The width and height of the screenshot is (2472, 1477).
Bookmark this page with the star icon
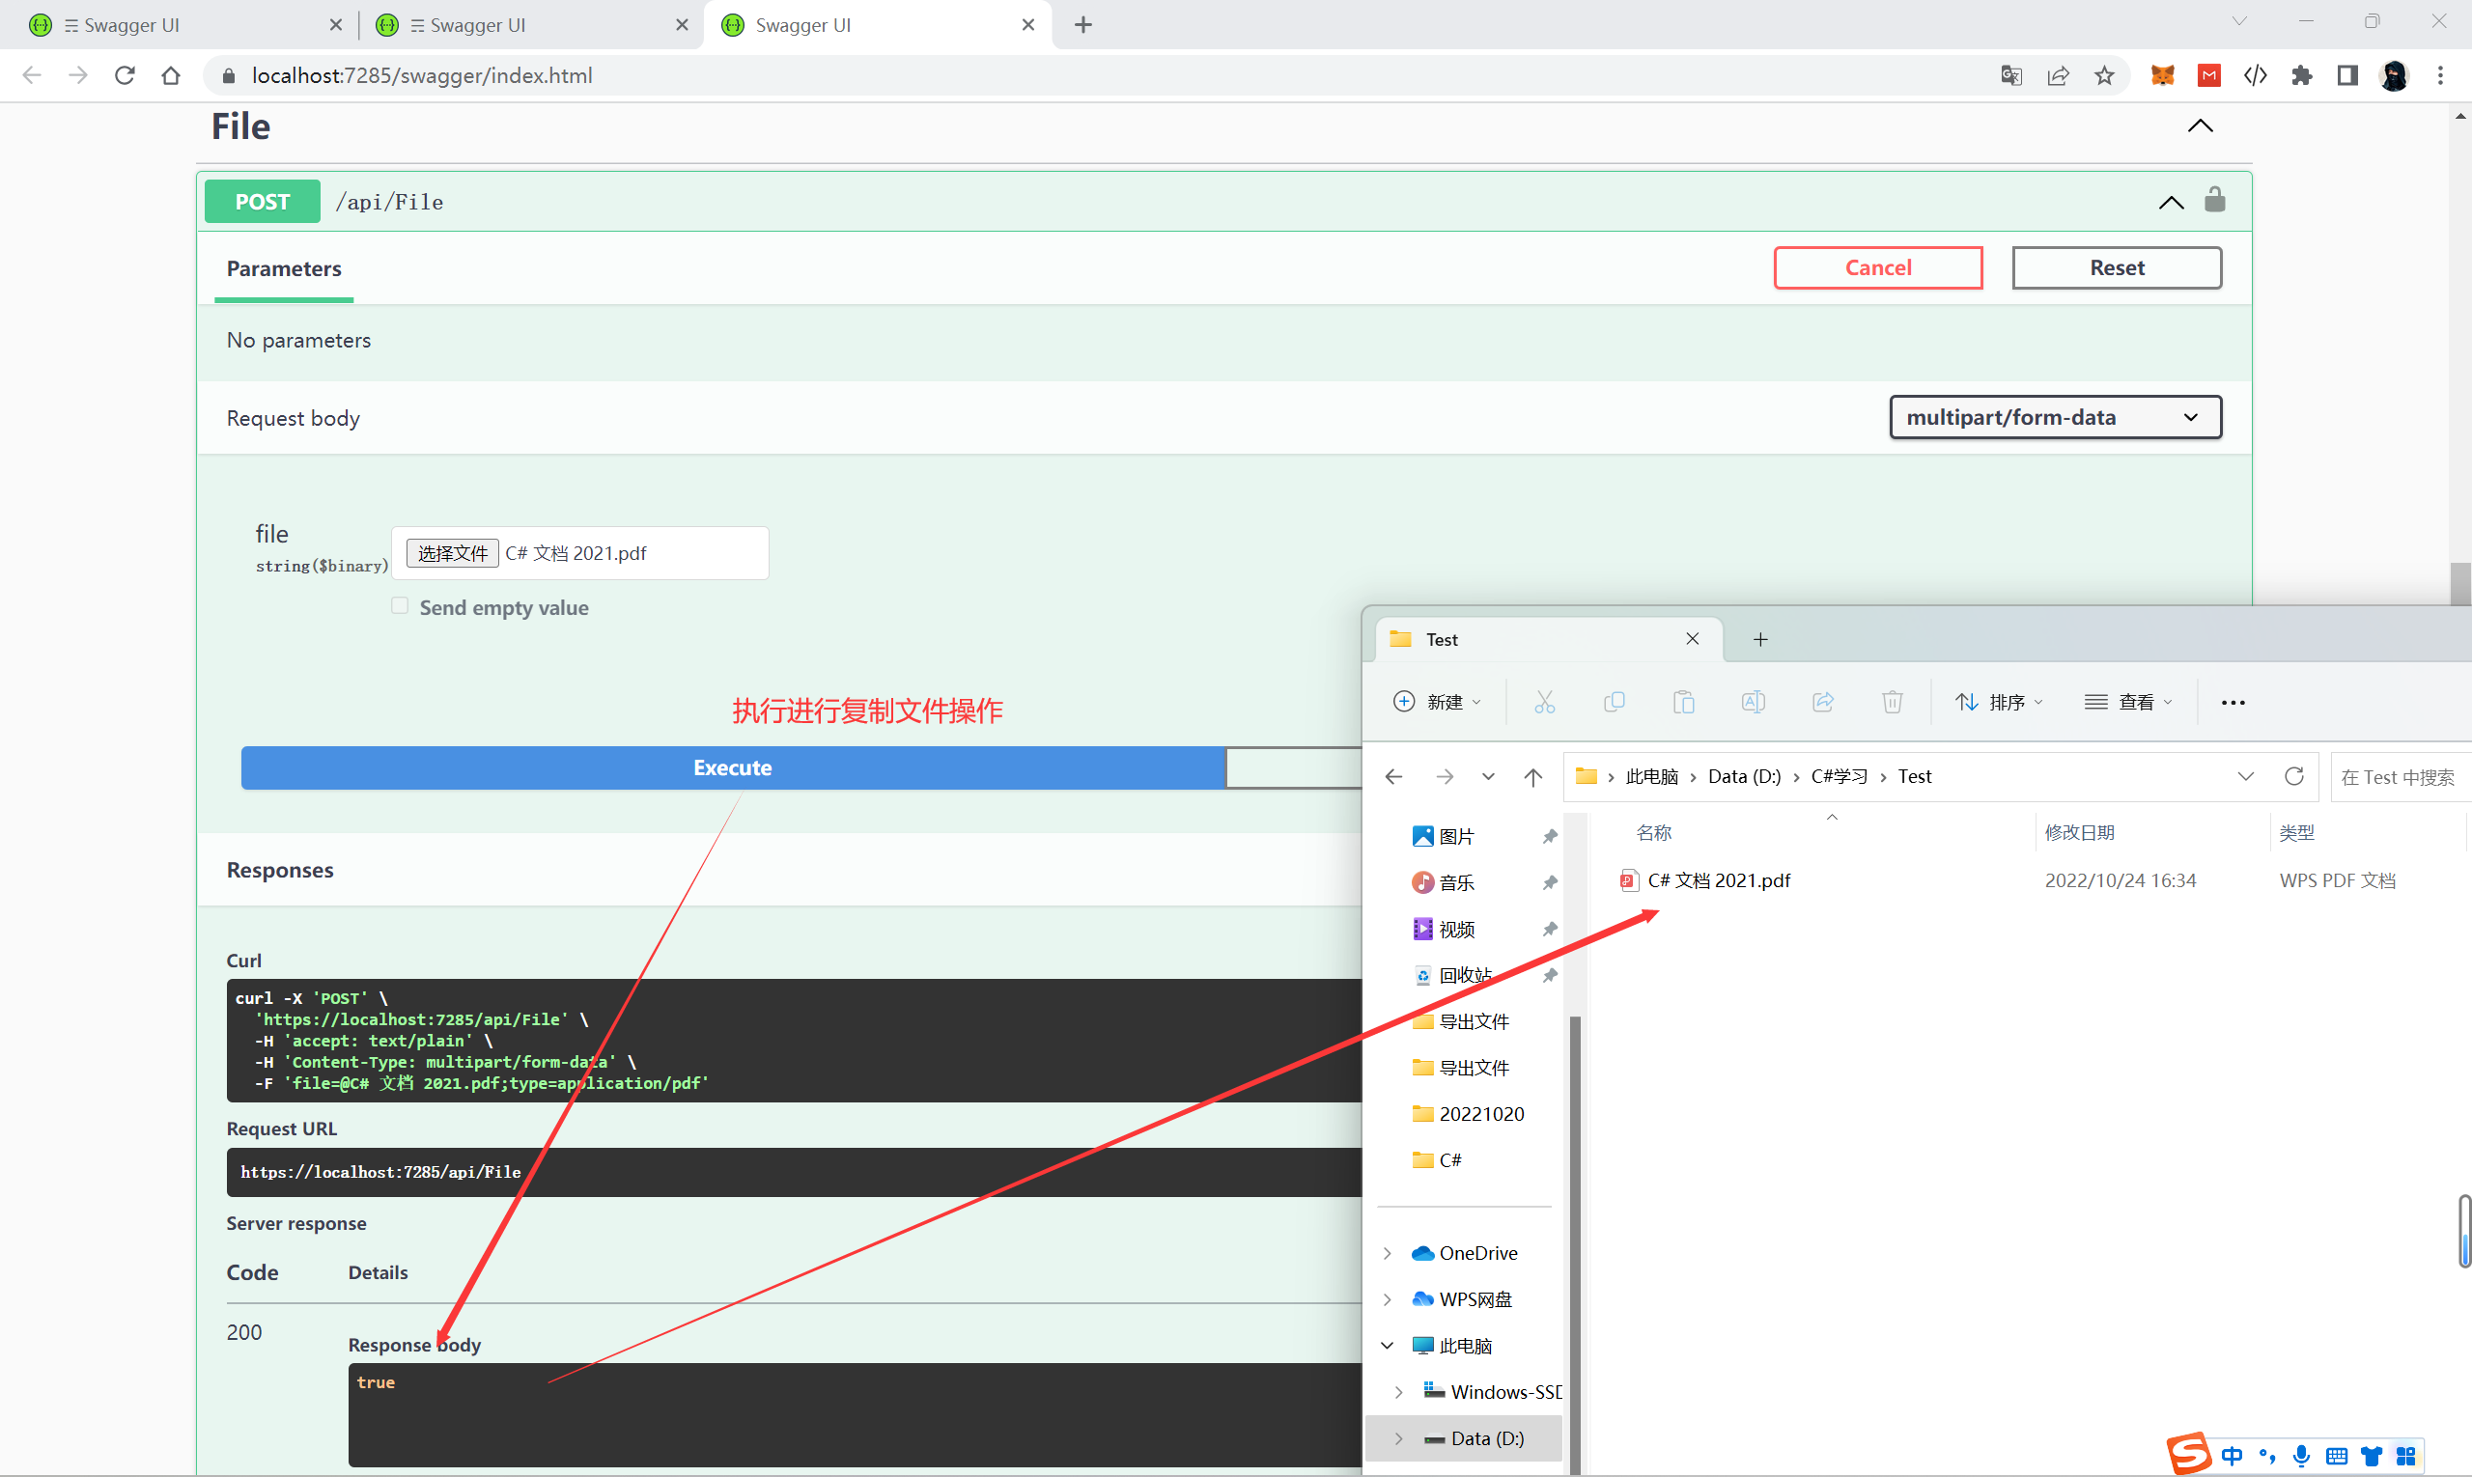pos(2104,75)
